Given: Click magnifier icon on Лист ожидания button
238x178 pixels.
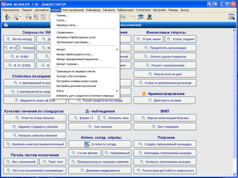Looking at the screenshot, I should pyautogui.click(x=153, y=126).
